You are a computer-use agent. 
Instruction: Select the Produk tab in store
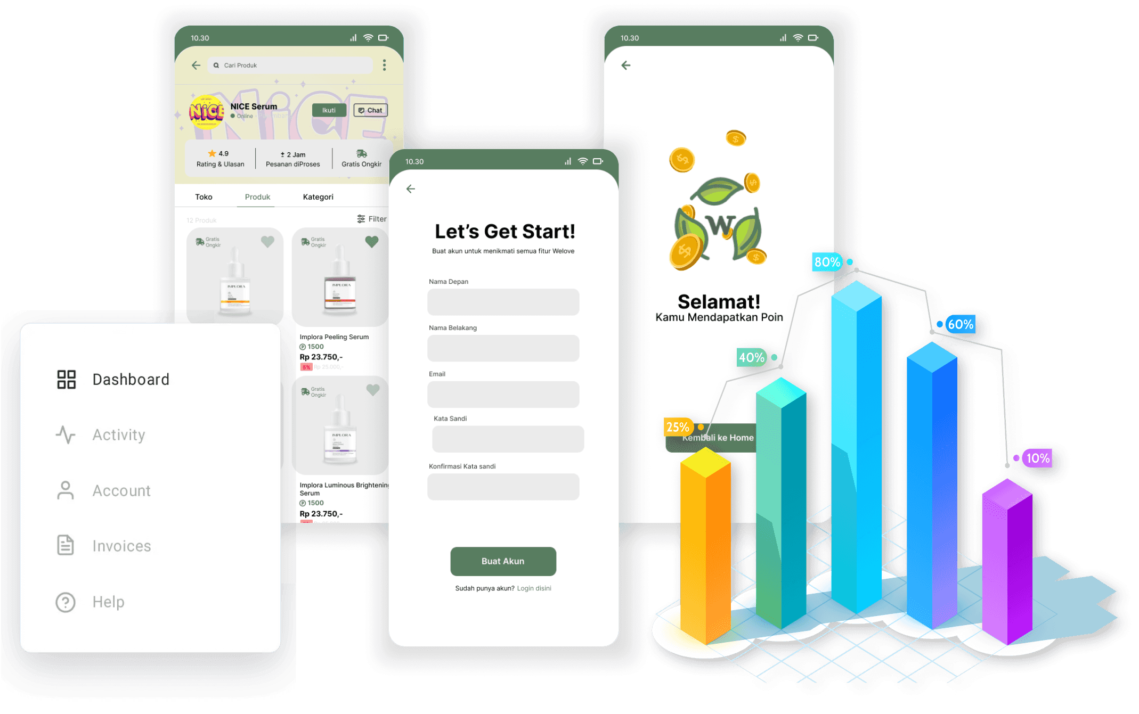[x=258, y=196]
